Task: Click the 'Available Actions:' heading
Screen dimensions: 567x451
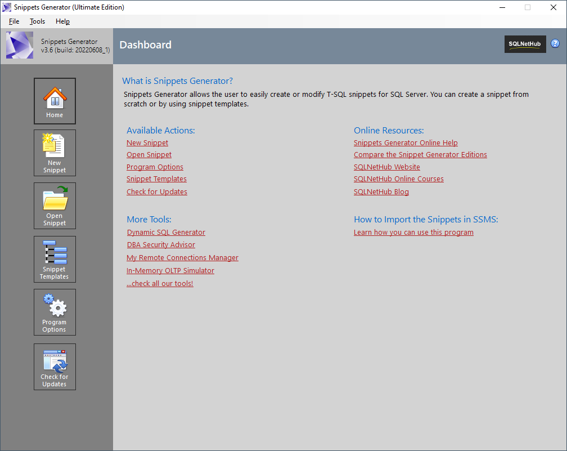Action: click(161, 131)
